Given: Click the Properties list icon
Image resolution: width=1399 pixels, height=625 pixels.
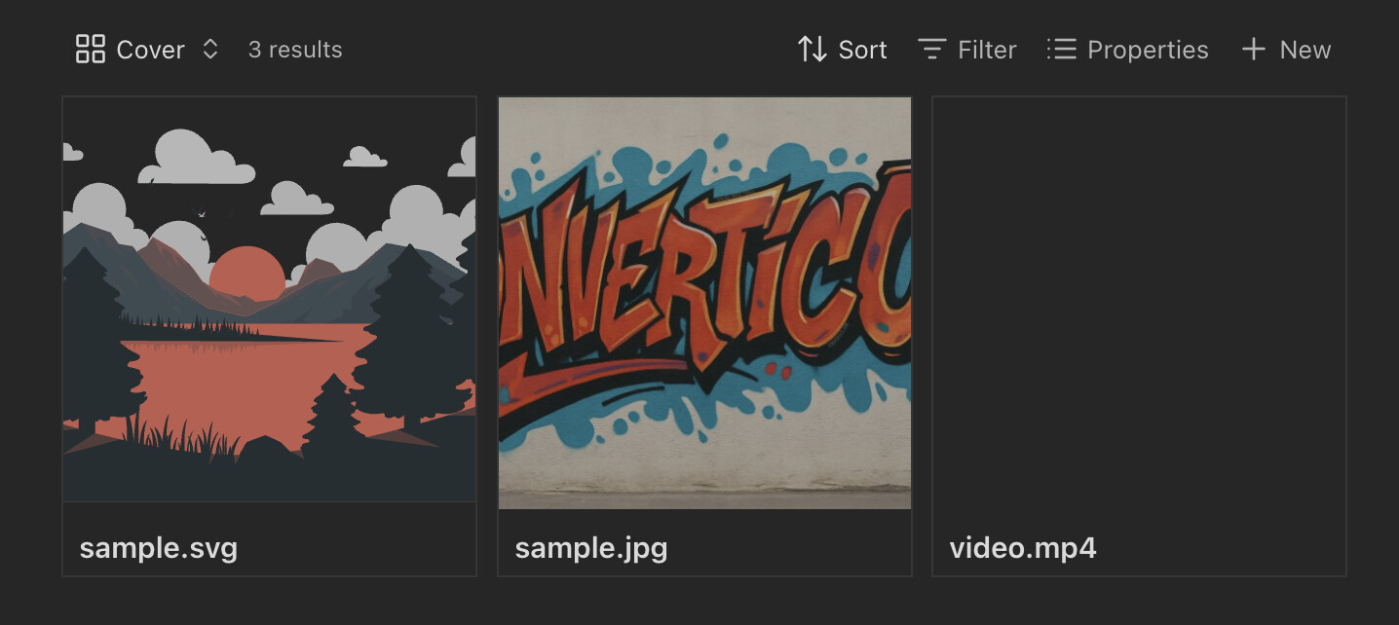Looking at the screenshot, I should (1061, 50).
